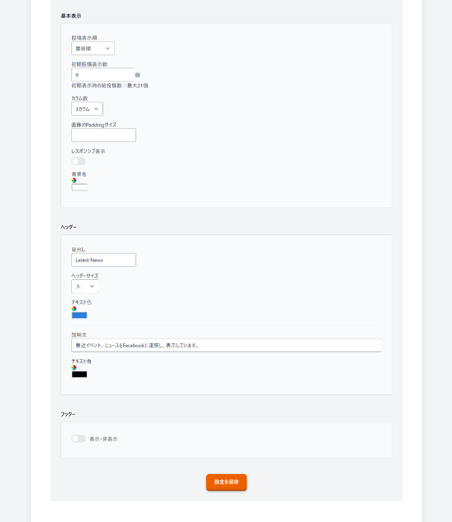452x522 pixels.
Task: Click the フッター section heading
Action: [x=68, y=414]
